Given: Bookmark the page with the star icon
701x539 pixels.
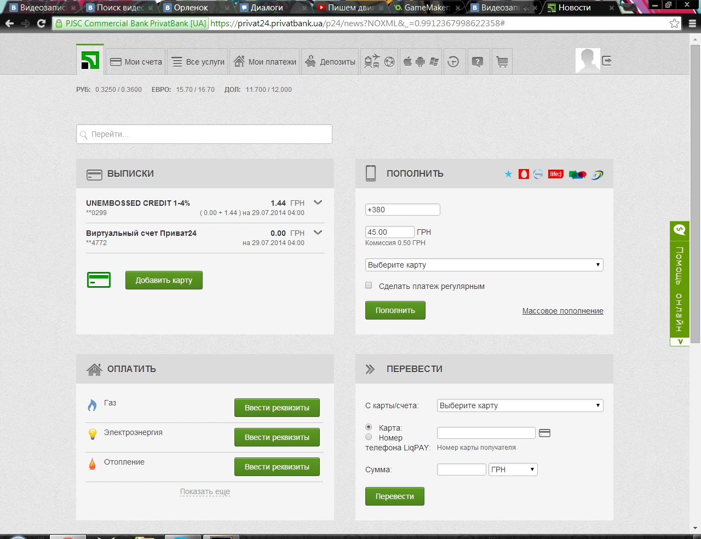Looking at the screenshot, I should [674, 24].
